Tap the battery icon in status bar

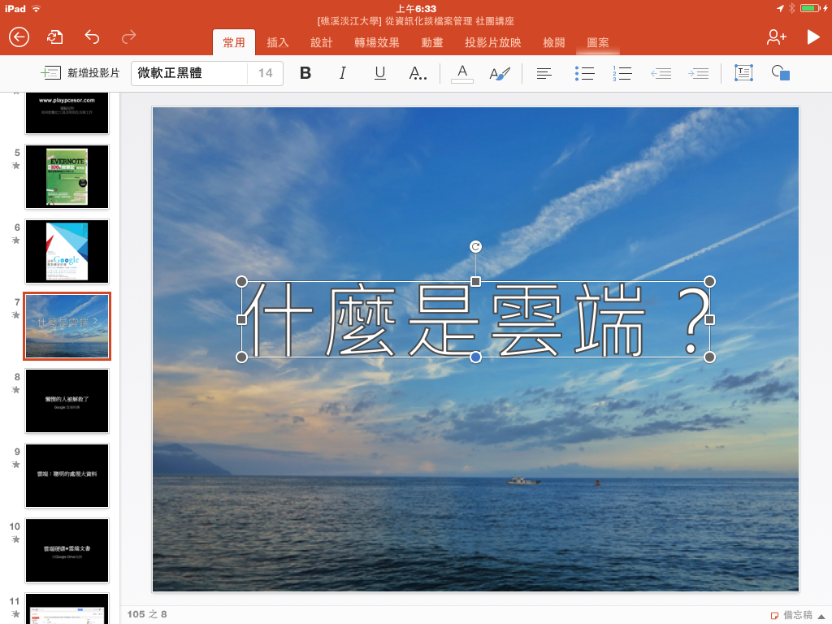[x=811, y=8]
